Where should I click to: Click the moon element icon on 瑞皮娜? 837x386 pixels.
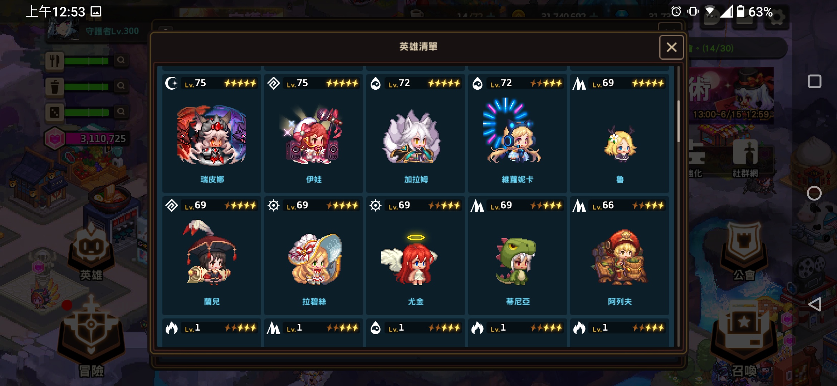pos(172,84)
